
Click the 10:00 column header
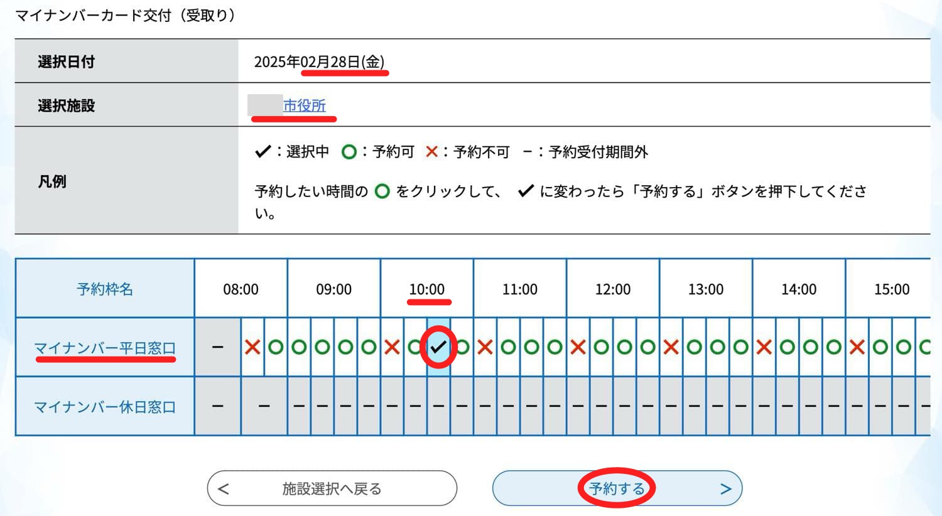click(x=427, y=289)
